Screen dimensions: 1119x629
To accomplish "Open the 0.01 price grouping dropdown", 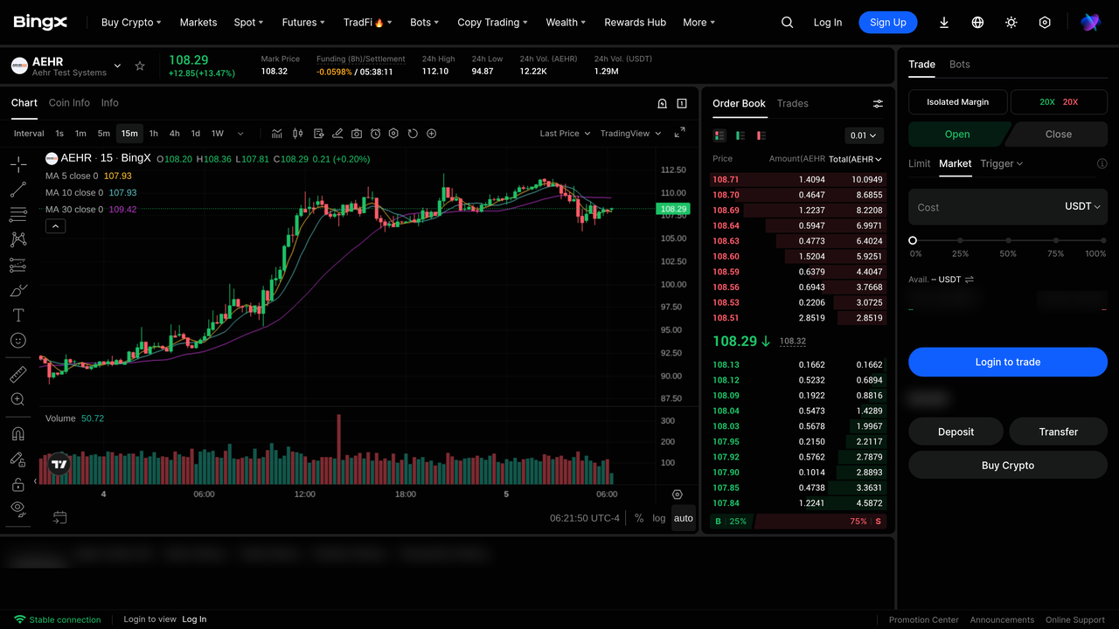I will click(865, 135).
